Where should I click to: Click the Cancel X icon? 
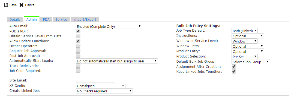pyautogui.click(x=21, y=5)
